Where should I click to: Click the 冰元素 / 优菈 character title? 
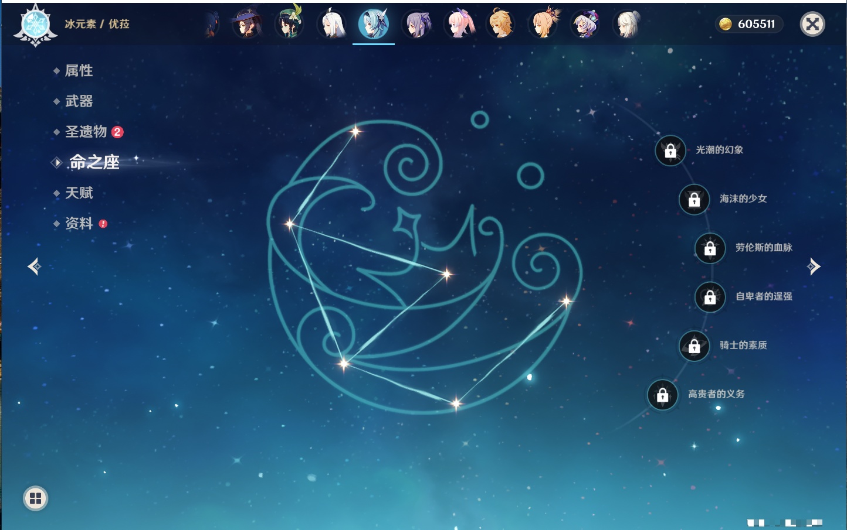(97, 24)
